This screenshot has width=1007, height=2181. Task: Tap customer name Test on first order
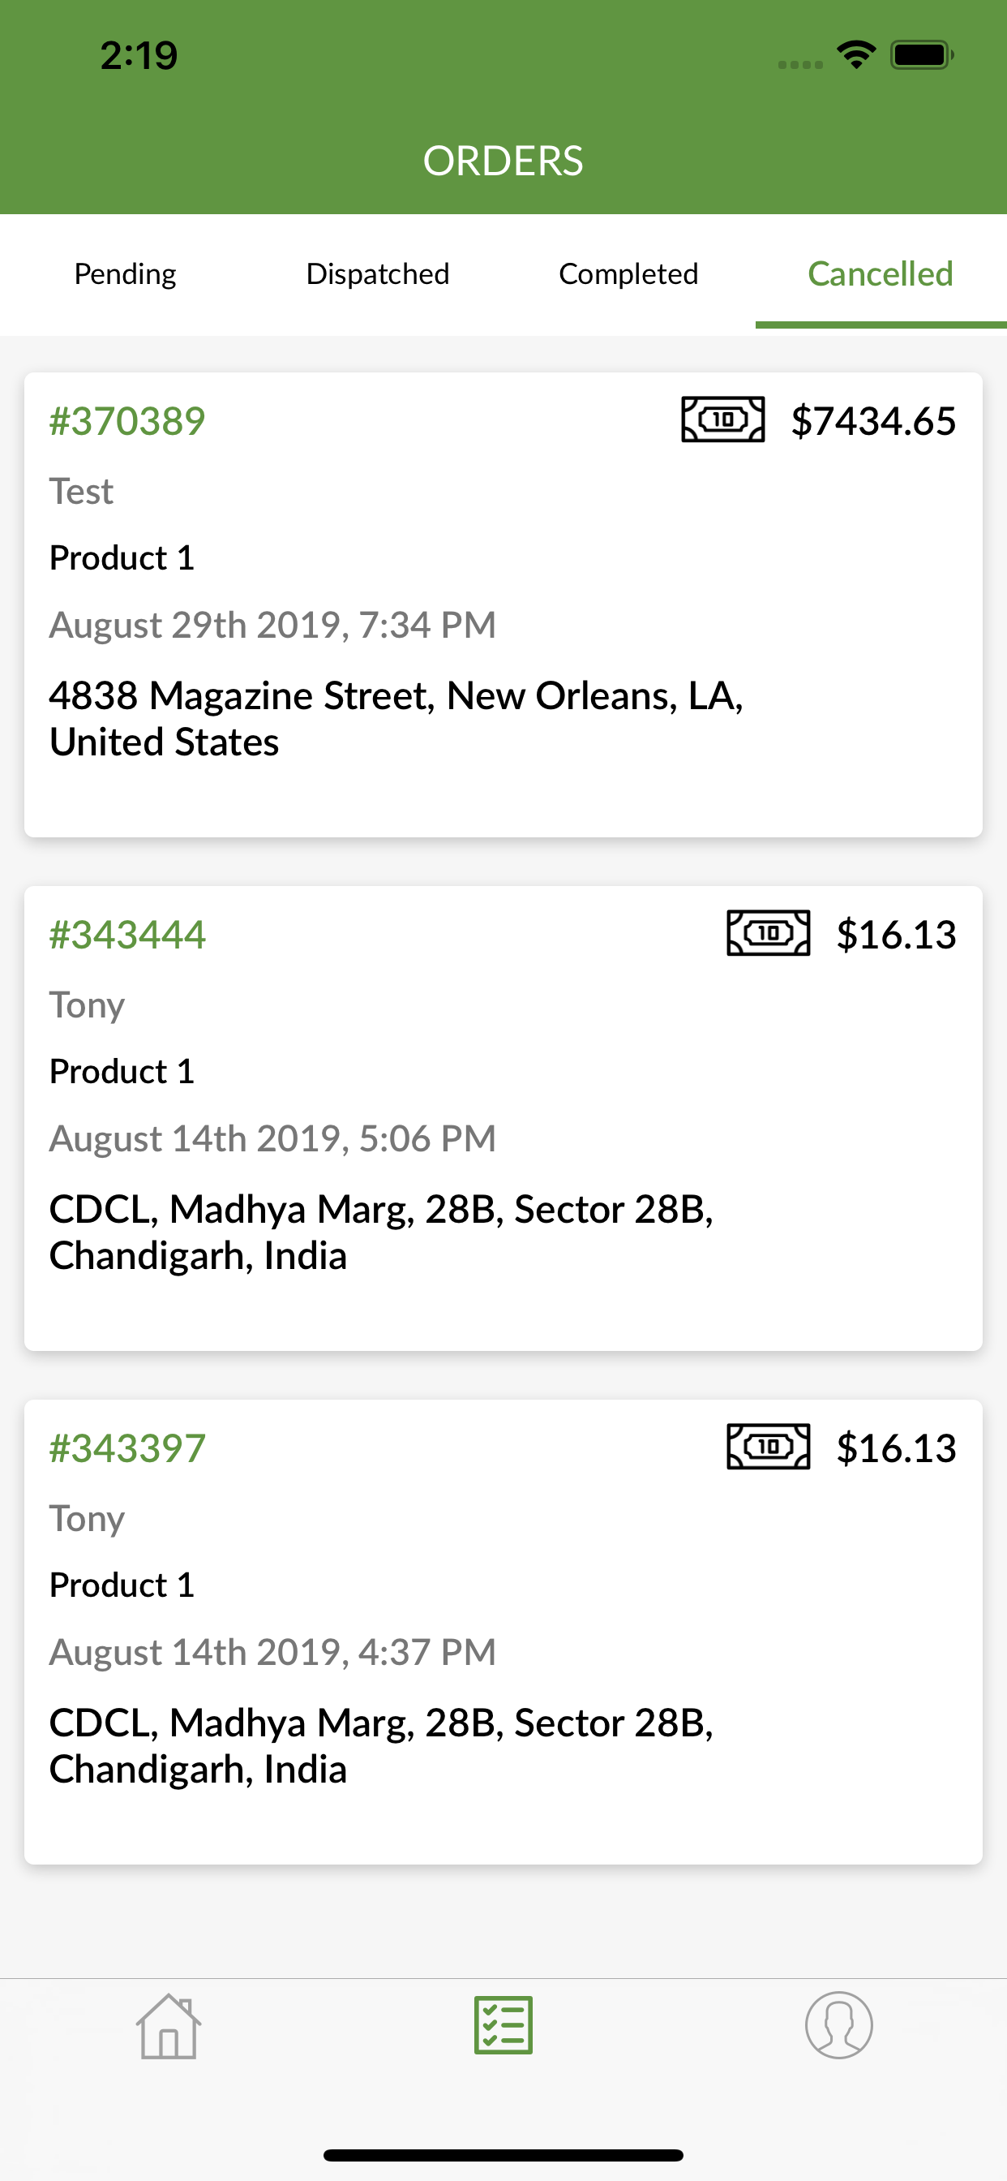click(81, 491)
